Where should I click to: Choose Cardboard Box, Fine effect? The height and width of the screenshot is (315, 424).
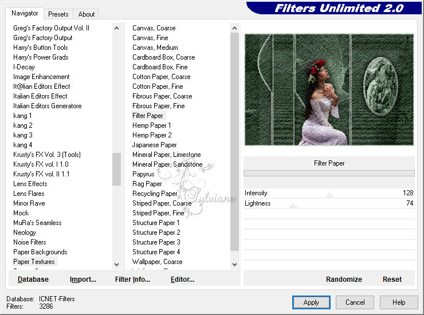[x=160, y=67]
